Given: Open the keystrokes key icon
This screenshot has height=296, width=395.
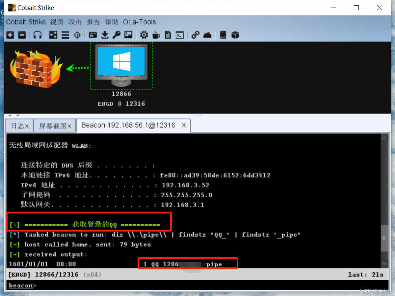Looking at the screenshot, I should 117,35.
